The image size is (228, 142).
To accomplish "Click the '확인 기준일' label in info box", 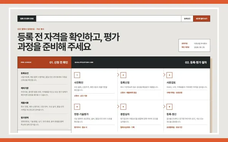I will tap(185, 47).
